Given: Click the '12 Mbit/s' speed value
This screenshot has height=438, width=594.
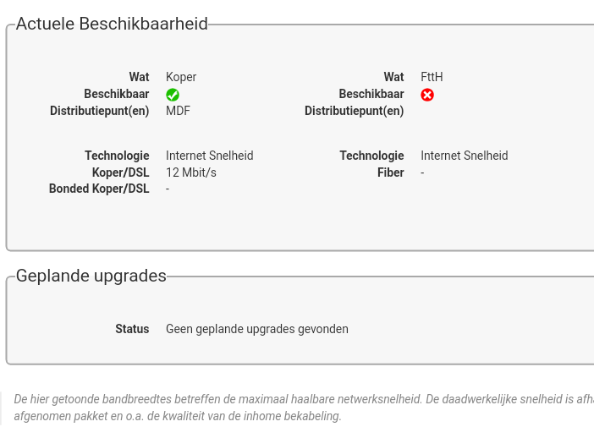Looking at the screenshot, I should click(x=191, y=172).
